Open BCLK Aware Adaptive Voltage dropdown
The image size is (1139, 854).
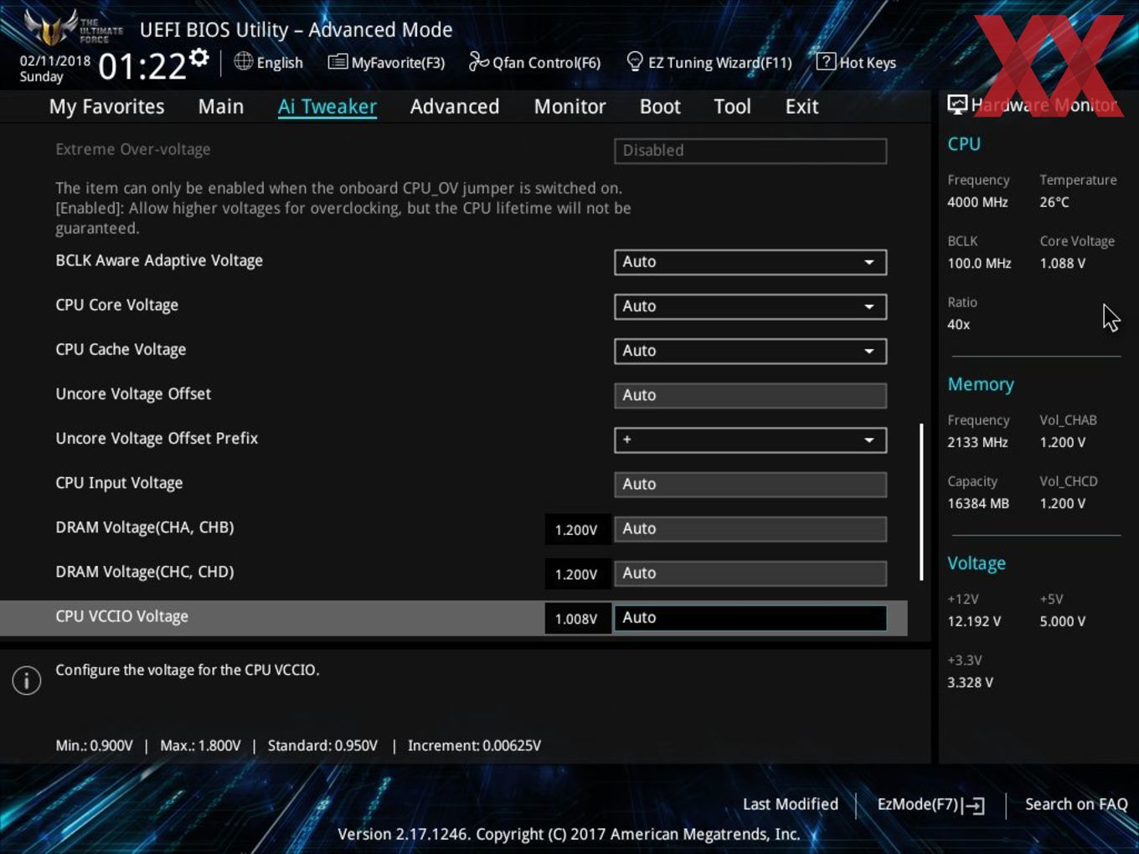pyautogui.click(x=750, y=262)
